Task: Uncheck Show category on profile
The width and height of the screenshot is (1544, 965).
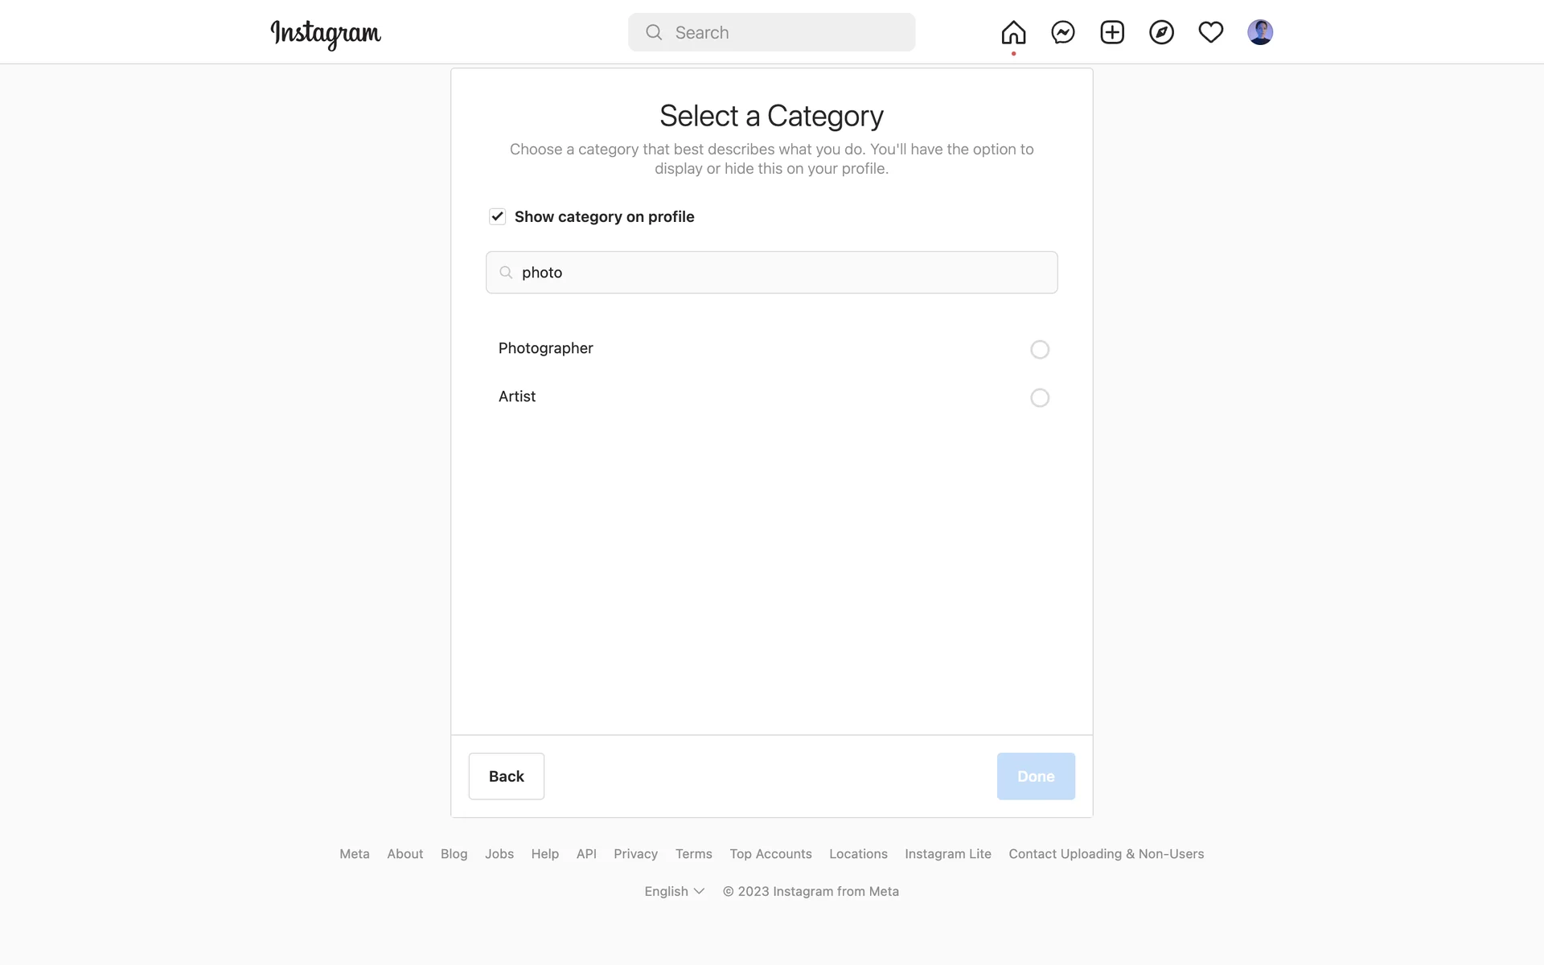Action: [x=497, y=216]
